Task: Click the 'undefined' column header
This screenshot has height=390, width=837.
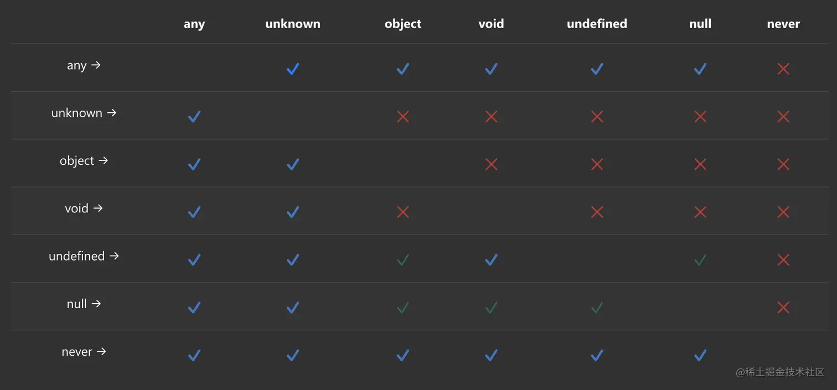Action: pyautogui.click(x=597, y=24)
